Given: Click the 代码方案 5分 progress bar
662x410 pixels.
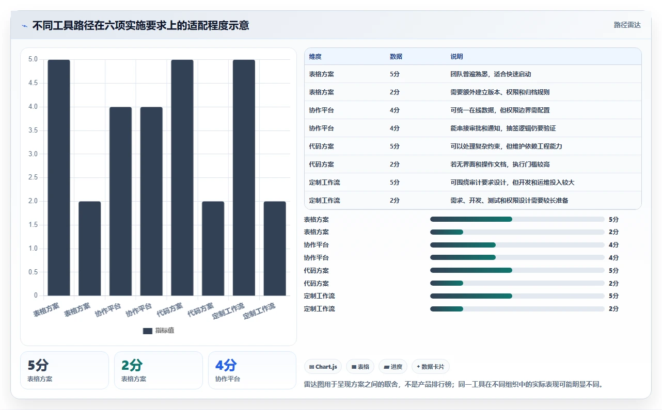Looking at the screenshot, I should click(517, 270).
